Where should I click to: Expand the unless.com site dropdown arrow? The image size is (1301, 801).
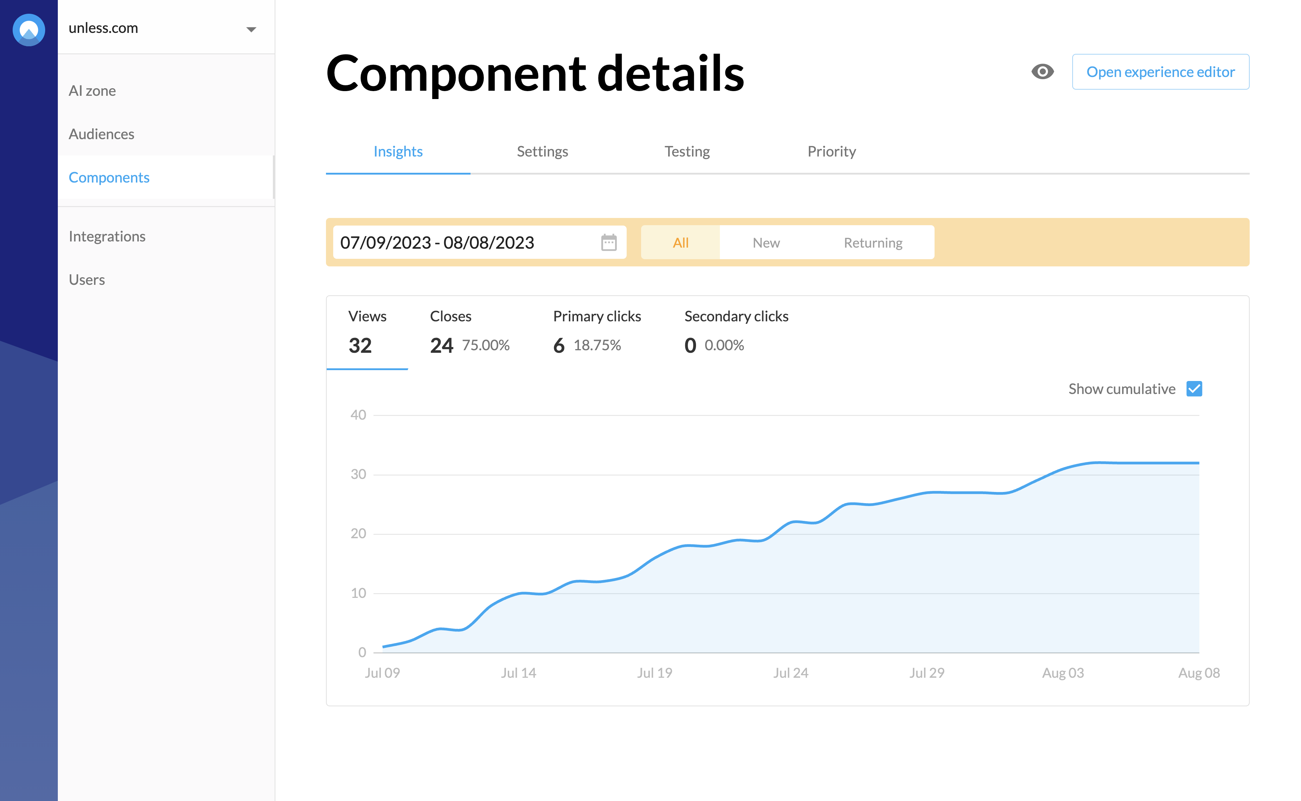pos(251,30)
